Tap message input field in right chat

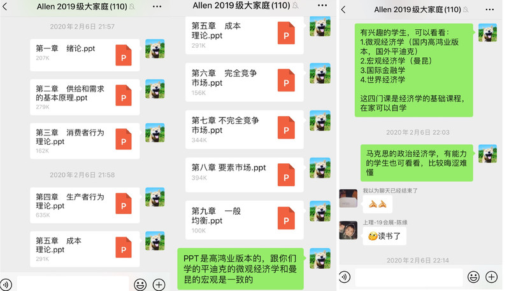point(409,278)
